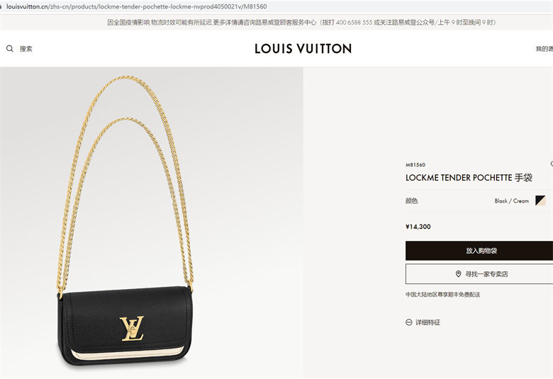Open the 颜色 color selector row
The width and height of the screenshot is (553, 379).
click(479, 200)
